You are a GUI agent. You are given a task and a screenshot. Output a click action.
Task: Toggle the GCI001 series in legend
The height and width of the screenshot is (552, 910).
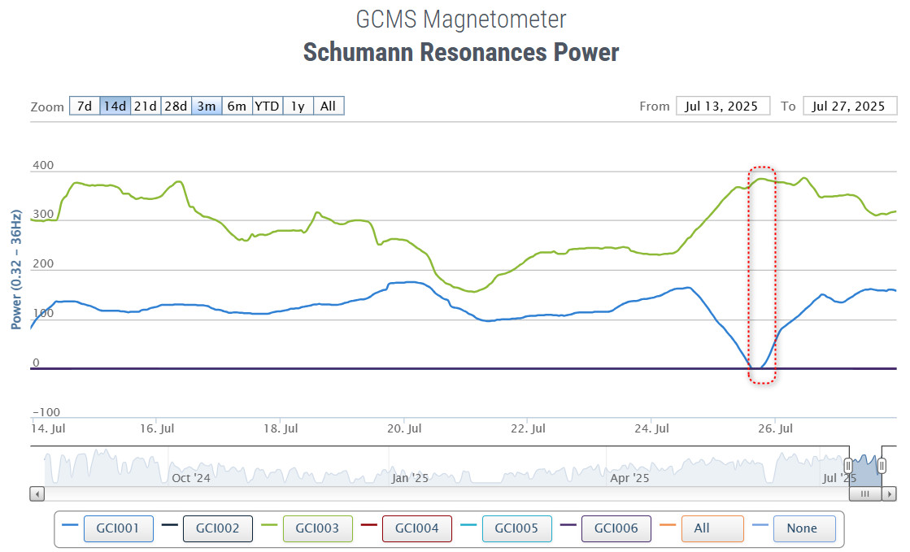pyautogui.click(x=117, y=528)
